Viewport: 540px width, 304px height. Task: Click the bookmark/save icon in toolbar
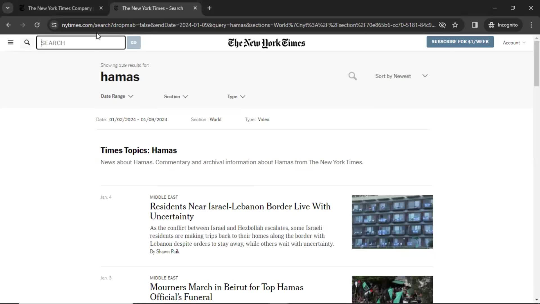[x=455, y=25]
